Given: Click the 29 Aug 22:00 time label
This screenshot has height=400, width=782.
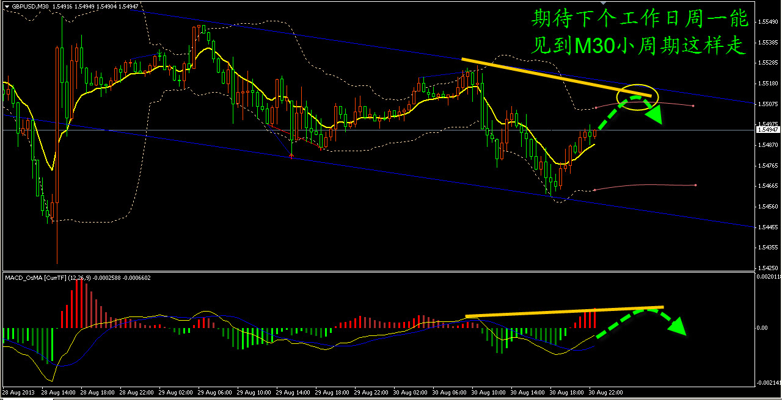Looking at the screenshot, I should point(370,392).
